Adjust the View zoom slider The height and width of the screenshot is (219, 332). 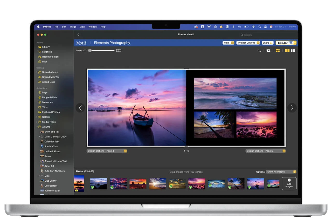tap(102, 51)
